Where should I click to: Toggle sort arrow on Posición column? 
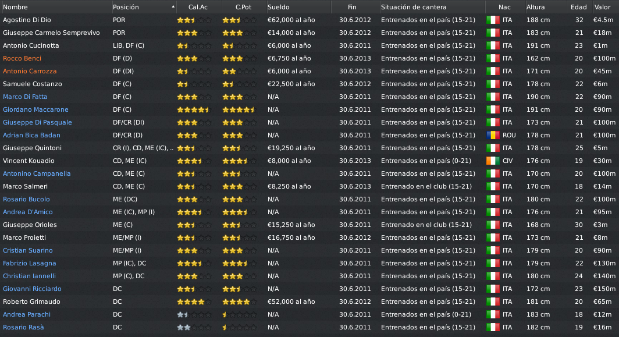click(x=173, y=7)
